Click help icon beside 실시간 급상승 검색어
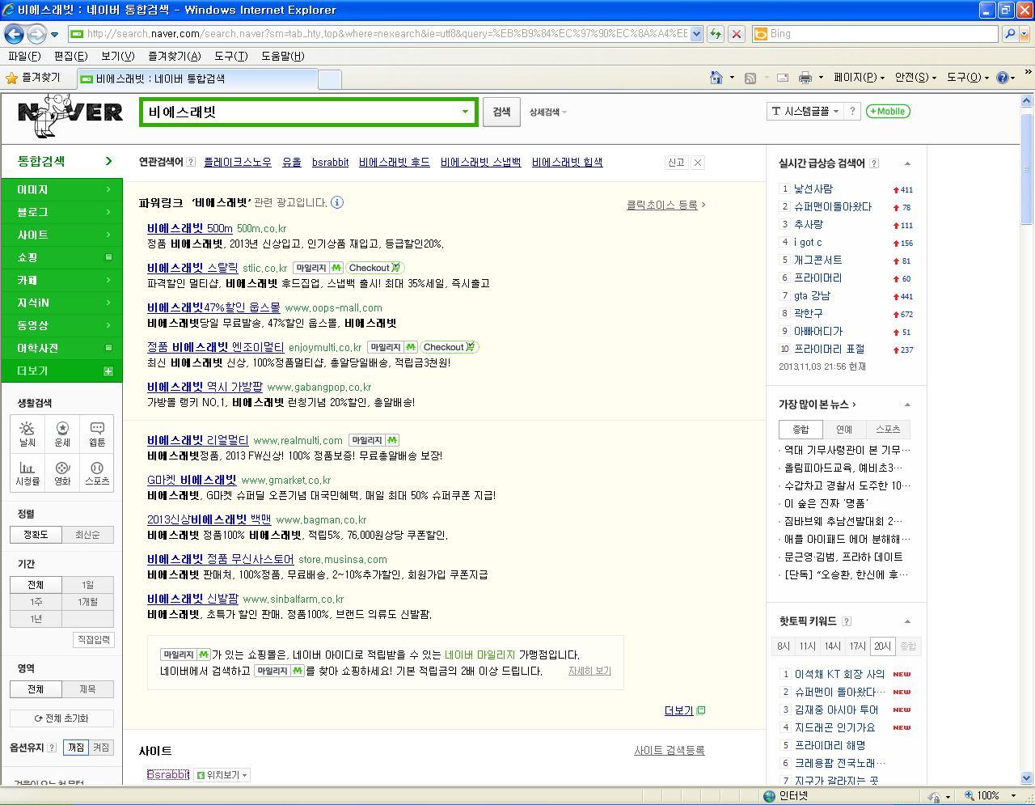This screenshot has height=805, width=1035. coord(874,163)
